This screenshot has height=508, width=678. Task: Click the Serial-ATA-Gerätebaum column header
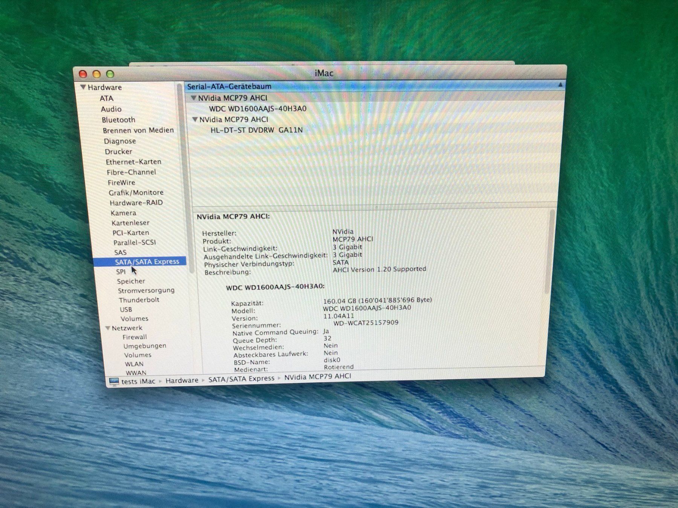374,86
